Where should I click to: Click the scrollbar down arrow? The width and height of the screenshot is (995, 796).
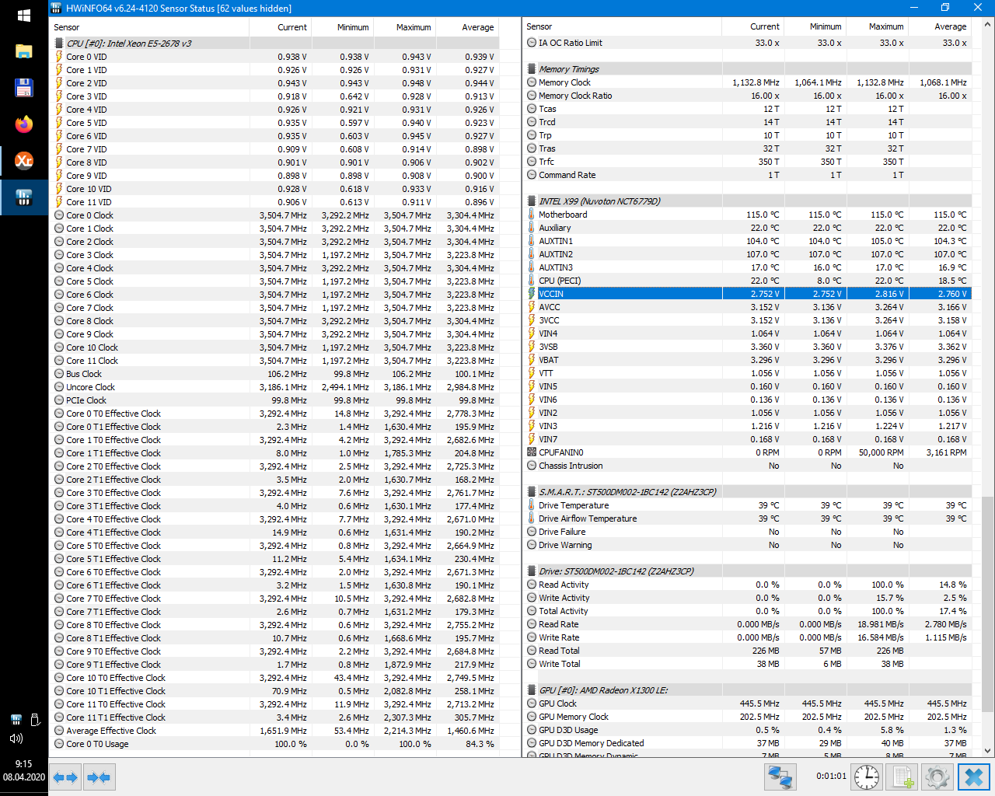click(988, 751)
